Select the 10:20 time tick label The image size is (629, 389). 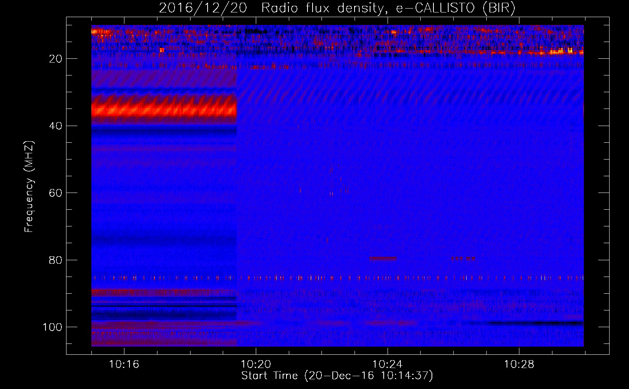256,364
